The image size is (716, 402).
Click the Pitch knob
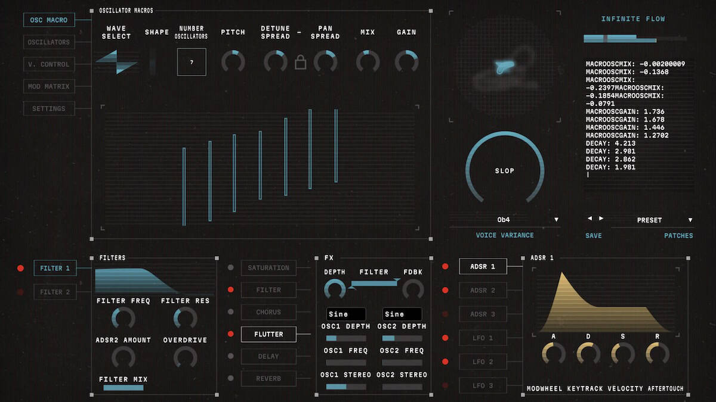233,61
